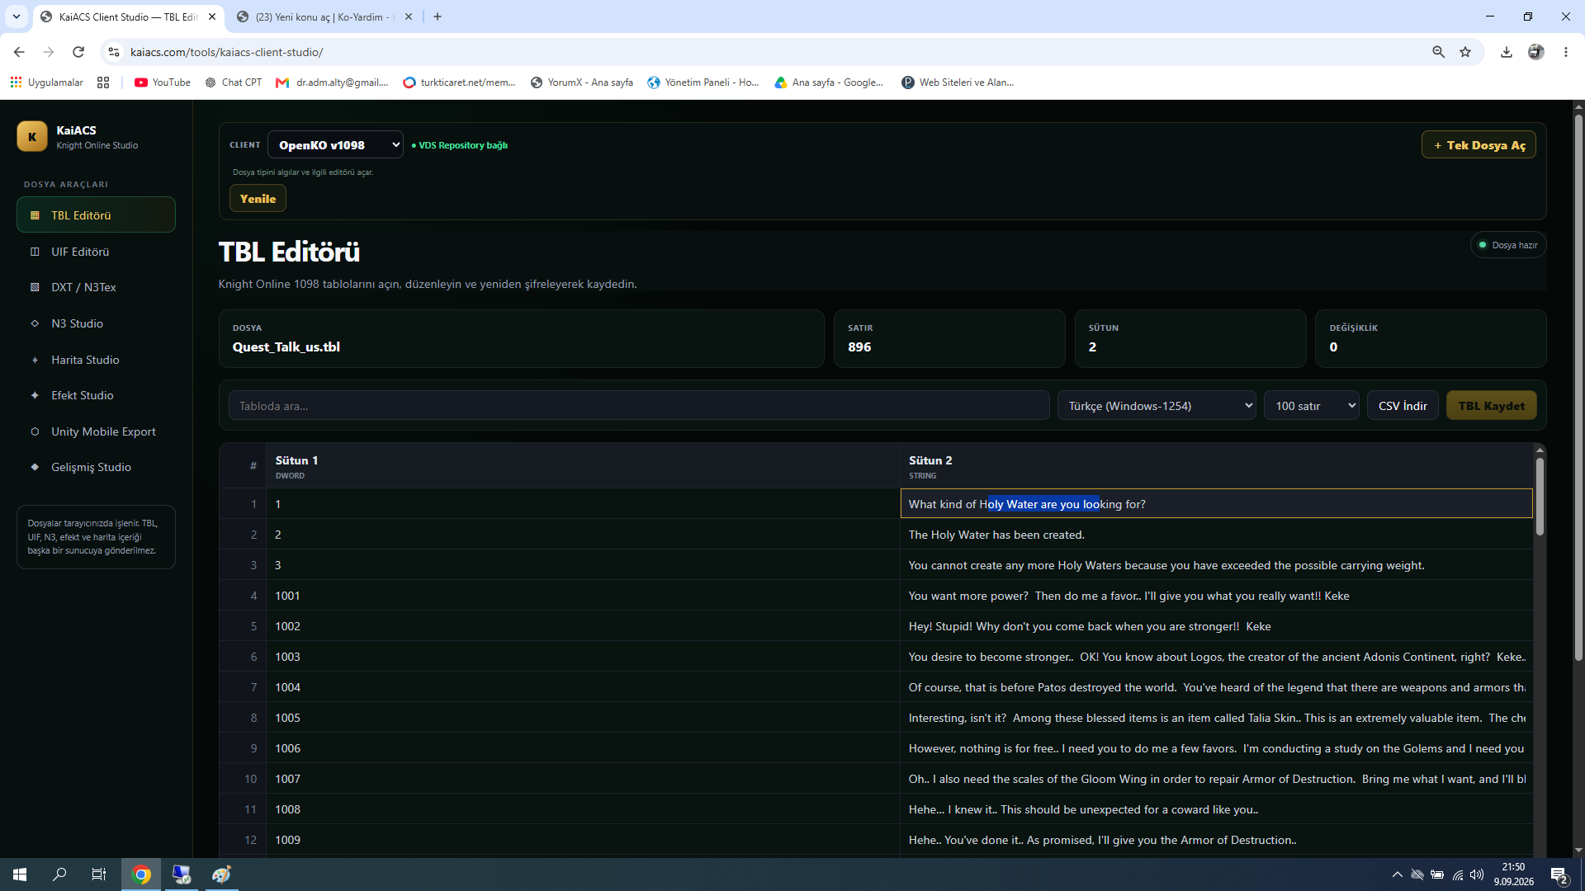This screenshot has width=1585, height=891.
Task: Open Gelişmiş Studio from sidebar
Action: (x=96, y=467)
